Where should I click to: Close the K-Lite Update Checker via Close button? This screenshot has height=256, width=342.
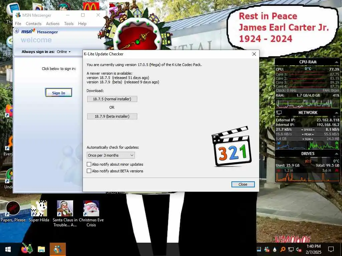tap(243, 184)
